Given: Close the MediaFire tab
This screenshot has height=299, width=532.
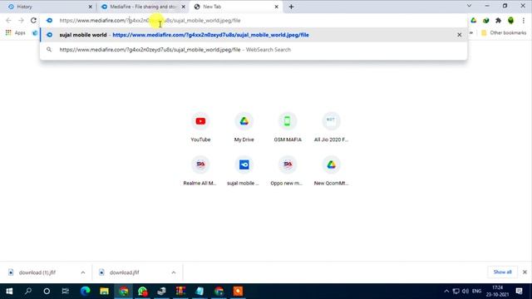Looking at the screenshot, I should (x=183, y=7).
